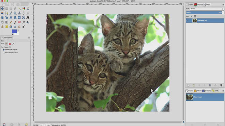Viewport: 225px width, 126px height.
Task: Select the Airbrush tool
Action: (x=24, y=22)
